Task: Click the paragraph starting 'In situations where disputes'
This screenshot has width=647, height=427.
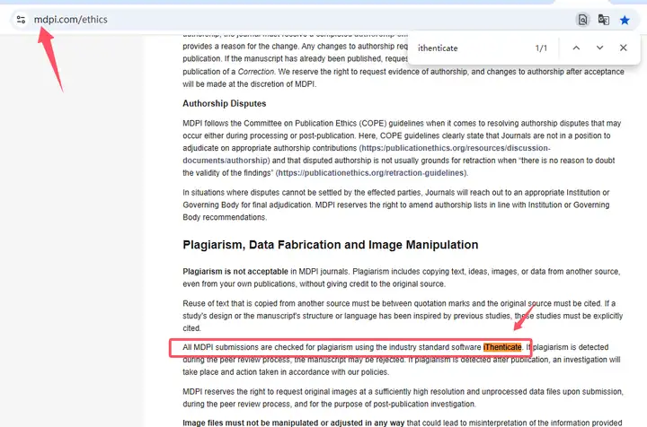Action: pyautogui.click(x=396, y=205)
